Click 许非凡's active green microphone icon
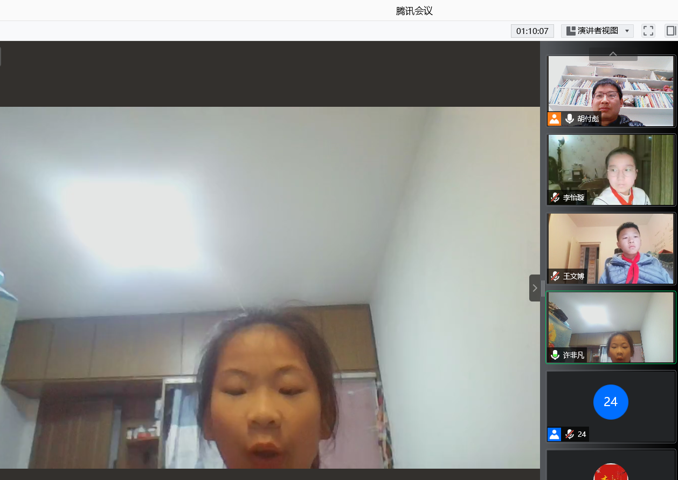 [x=555, y=355]
